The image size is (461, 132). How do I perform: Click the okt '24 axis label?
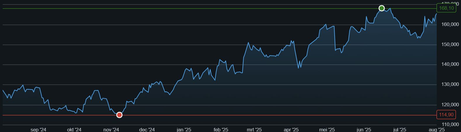(x=74, y=130)
